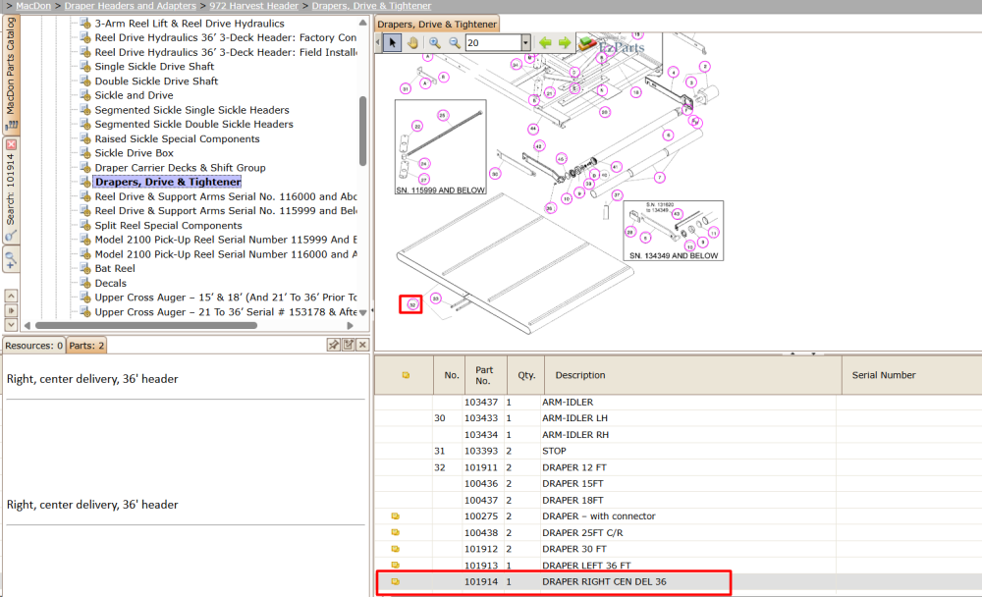Screen dimensions: 982x597
Task: Zoom out of the parts diagram
Action: 455,42
